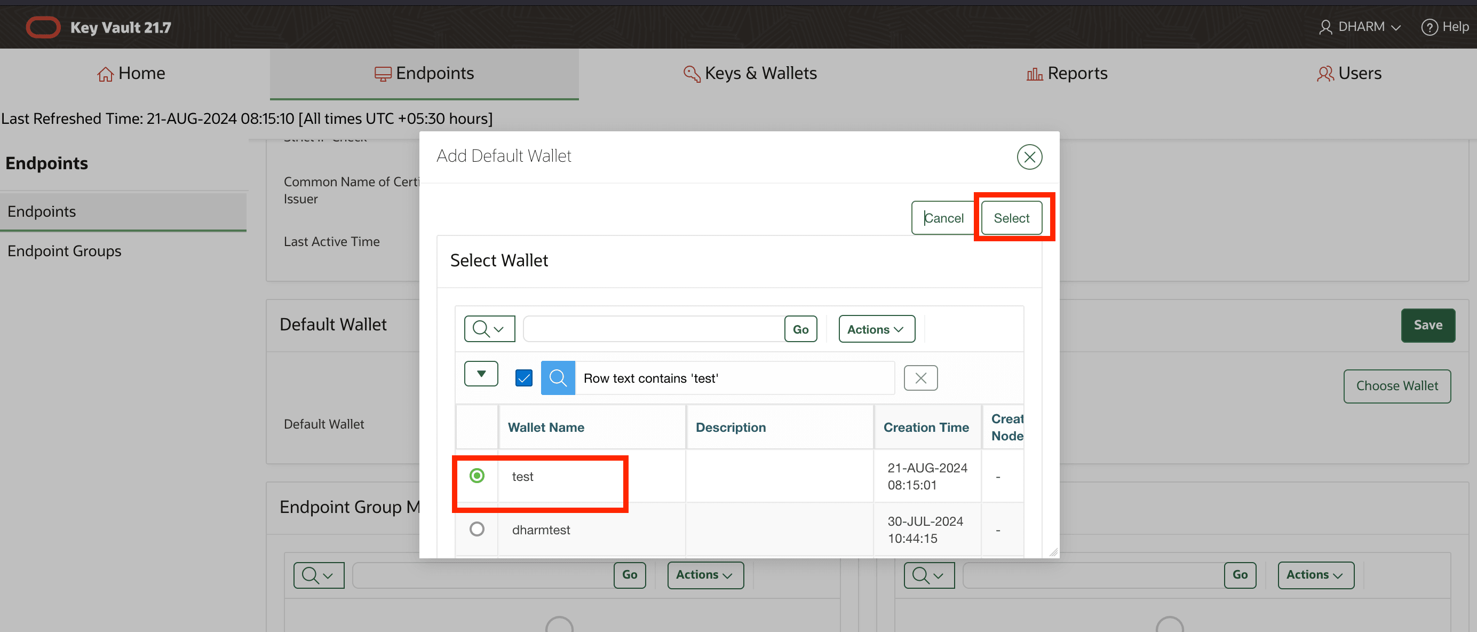The height and width of the screenshot is (632, 1477).
Task: Open the DHARM user account menu
Action: point(1359,26)
